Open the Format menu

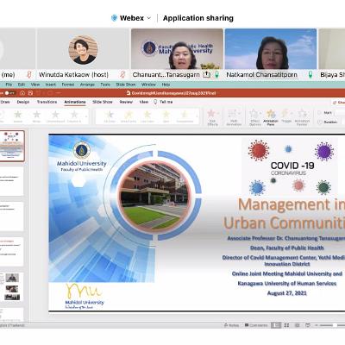(68, 85)
